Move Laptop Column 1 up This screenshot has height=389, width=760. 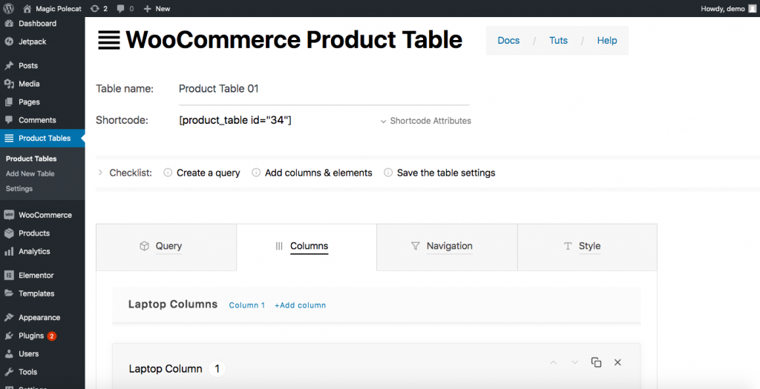pos(554,362)
